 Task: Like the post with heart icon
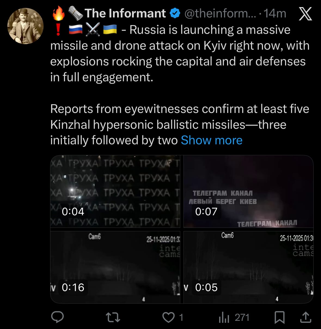pyautogui.click(x=169, y=317)
